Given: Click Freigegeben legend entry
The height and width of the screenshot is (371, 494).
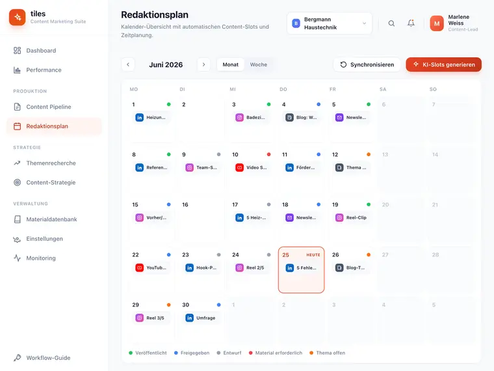Looking at the screenshot, I should pyautogui.click(x=192, y=353).
